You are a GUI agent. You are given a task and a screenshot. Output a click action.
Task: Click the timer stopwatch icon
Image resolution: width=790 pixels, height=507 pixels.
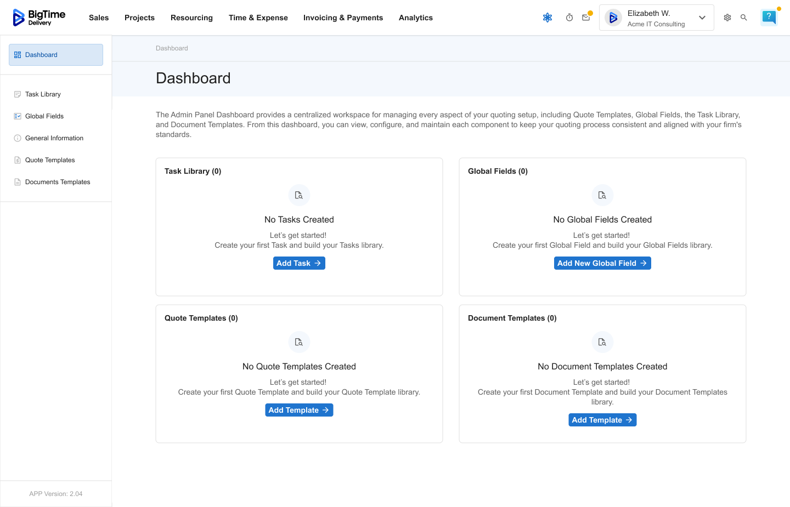point(569,18)
